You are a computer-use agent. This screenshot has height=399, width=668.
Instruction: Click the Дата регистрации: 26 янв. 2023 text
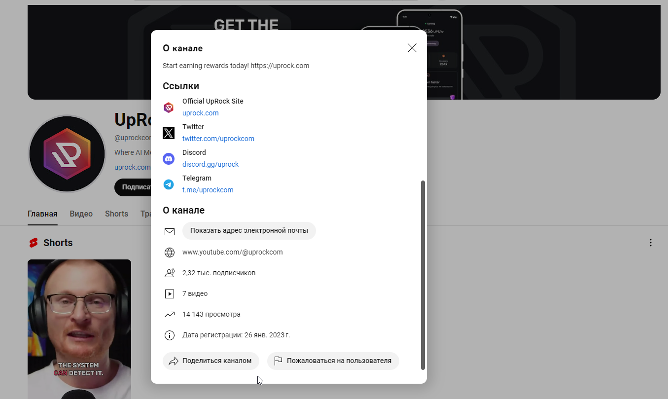(x=236, y=335)
